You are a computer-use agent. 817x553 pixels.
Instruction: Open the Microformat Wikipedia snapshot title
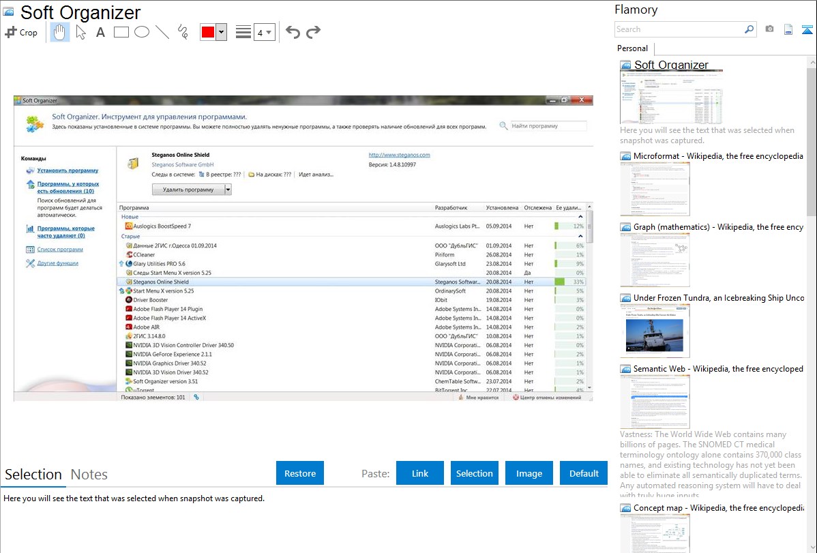[x=718, y=156]
